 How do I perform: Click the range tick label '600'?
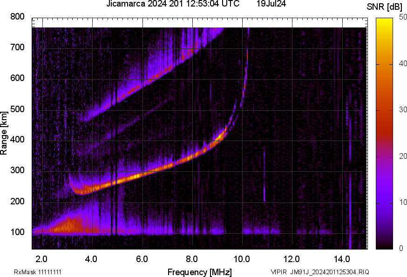[17, 78]
